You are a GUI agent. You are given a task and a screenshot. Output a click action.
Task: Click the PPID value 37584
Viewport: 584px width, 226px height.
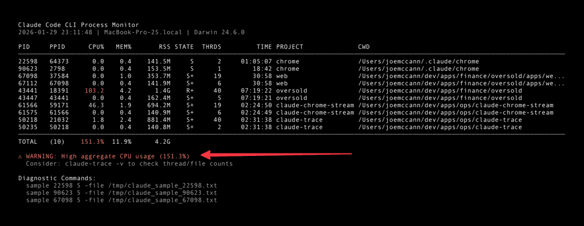tap(59, 76)
